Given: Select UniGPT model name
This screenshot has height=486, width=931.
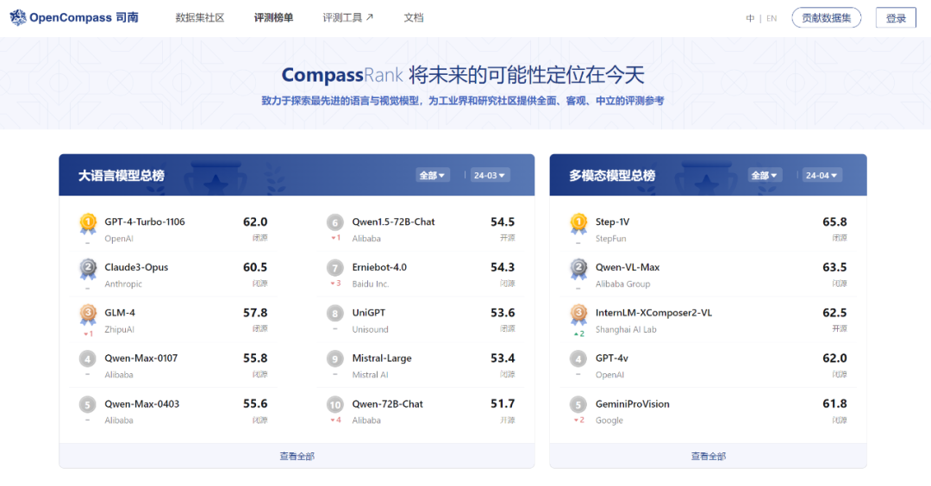Looking at the screenshot, I should tap(369, 313).
